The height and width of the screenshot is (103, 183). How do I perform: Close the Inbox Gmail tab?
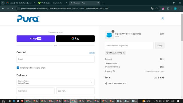pyautogui.click(x=34, y=3)
